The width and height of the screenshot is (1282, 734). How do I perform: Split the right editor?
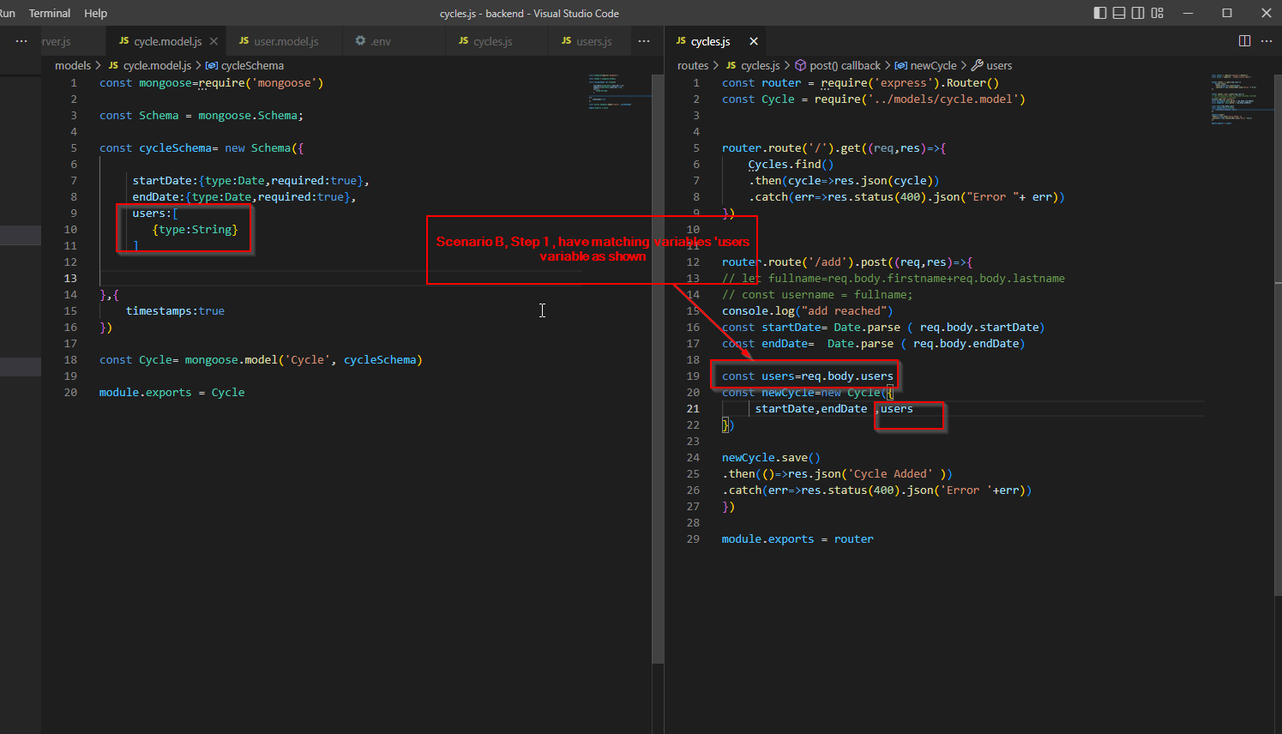coord(1244,41)
